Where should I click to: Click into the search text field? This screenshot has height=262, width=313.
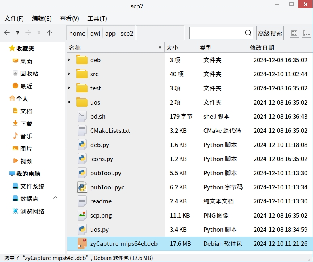217,33
